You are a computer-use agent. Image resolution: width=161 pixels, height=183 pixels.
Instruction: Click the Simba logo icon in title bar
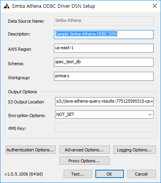coord(7,6)
